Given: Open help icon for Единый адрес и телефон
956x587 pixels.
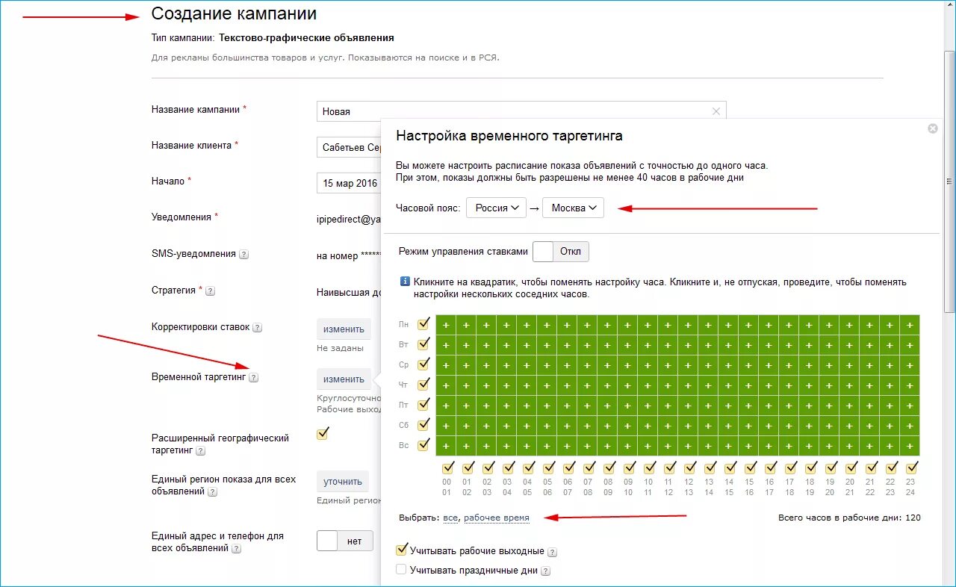Looking at the screenshot, I should [236, 548].
